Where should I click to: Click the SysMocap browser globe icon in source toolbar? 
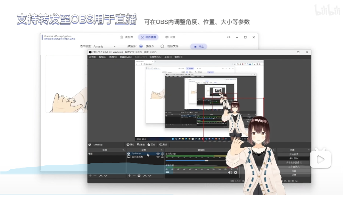(x=90, y=145)
